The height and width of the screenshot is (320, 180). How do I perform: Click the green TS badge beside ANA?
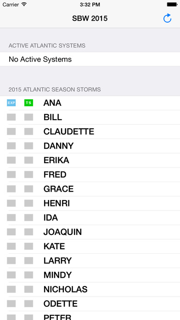point(28,103)
